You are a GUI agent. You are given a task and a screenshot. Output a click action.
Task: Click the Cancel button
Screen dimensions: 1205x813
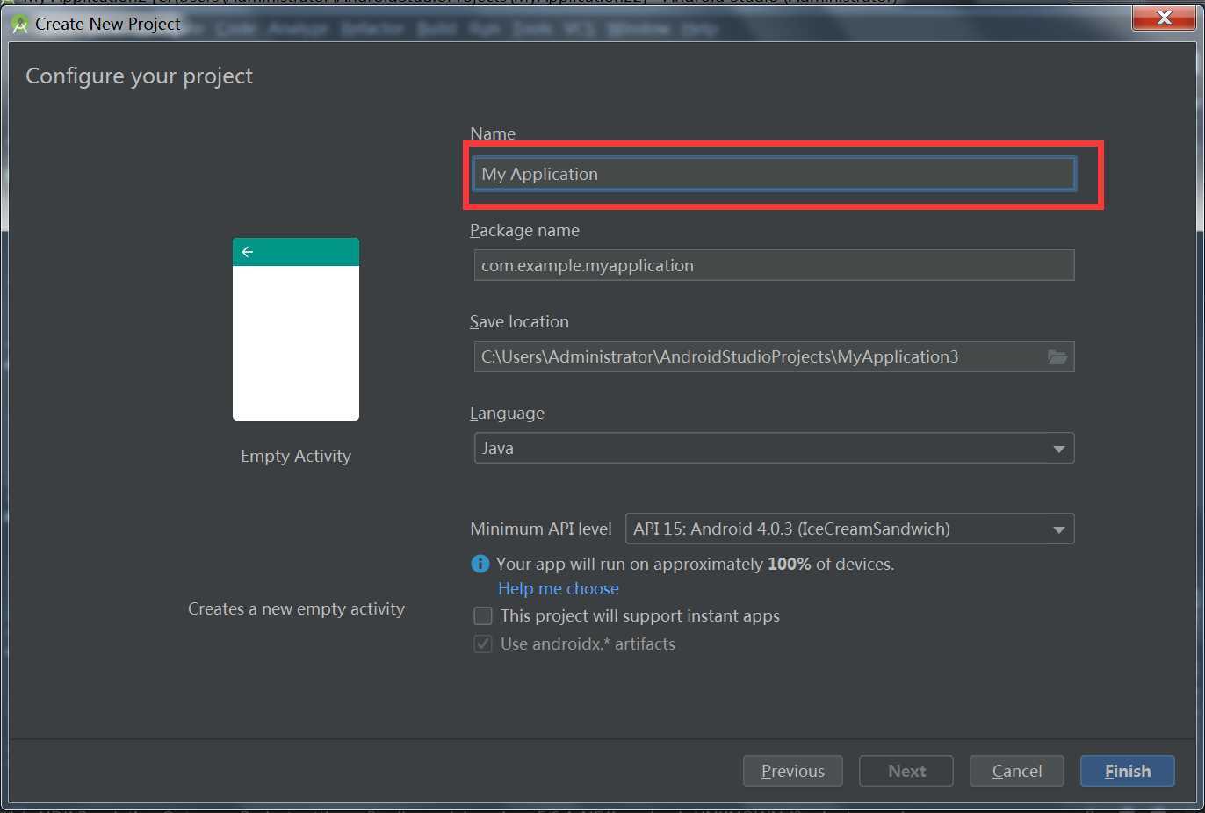[1017, 771]
